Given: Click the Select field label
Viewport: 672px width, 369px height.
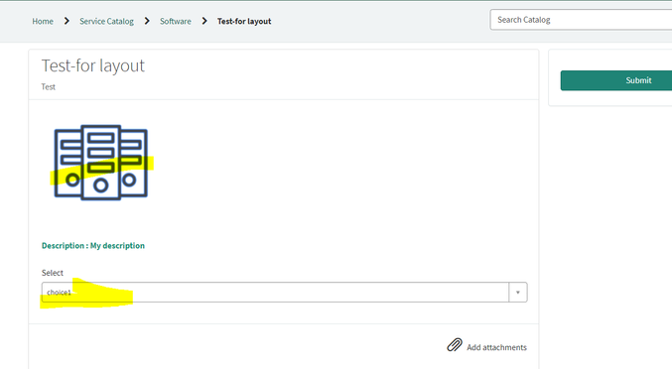Looking at the screenshot, I should pyautogui.click(x=53, y=273).
